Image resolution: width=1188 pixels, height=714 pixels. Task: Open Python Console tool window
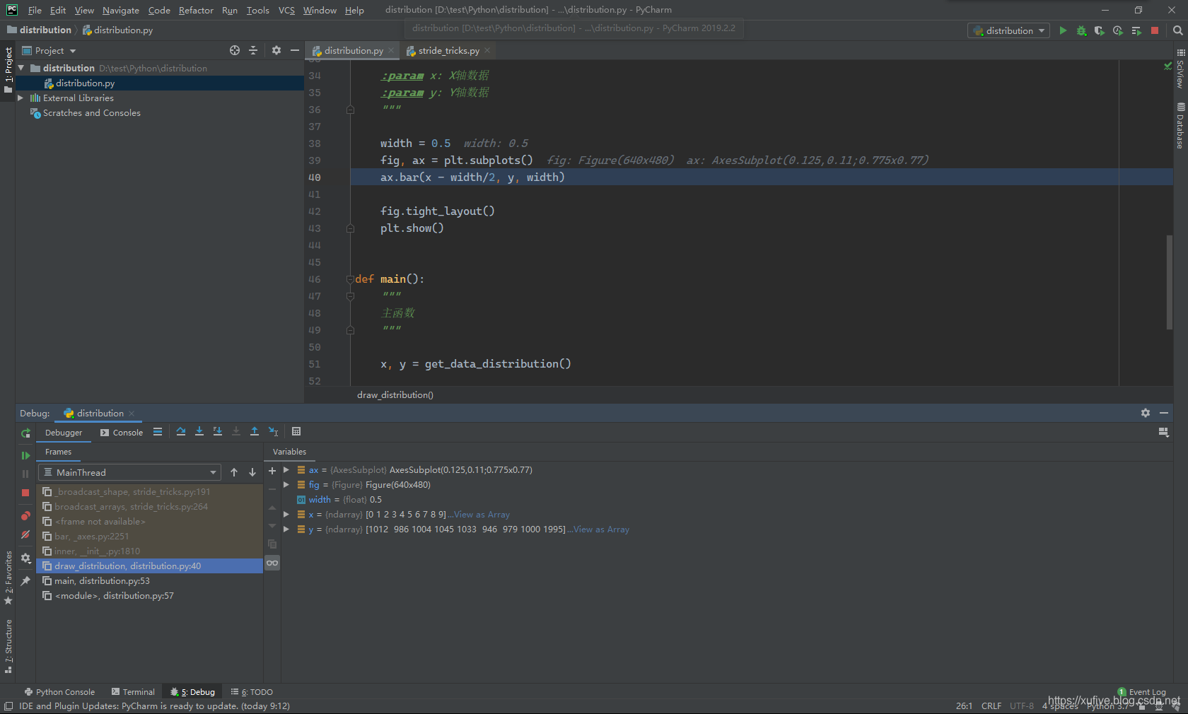pos(59,692)
